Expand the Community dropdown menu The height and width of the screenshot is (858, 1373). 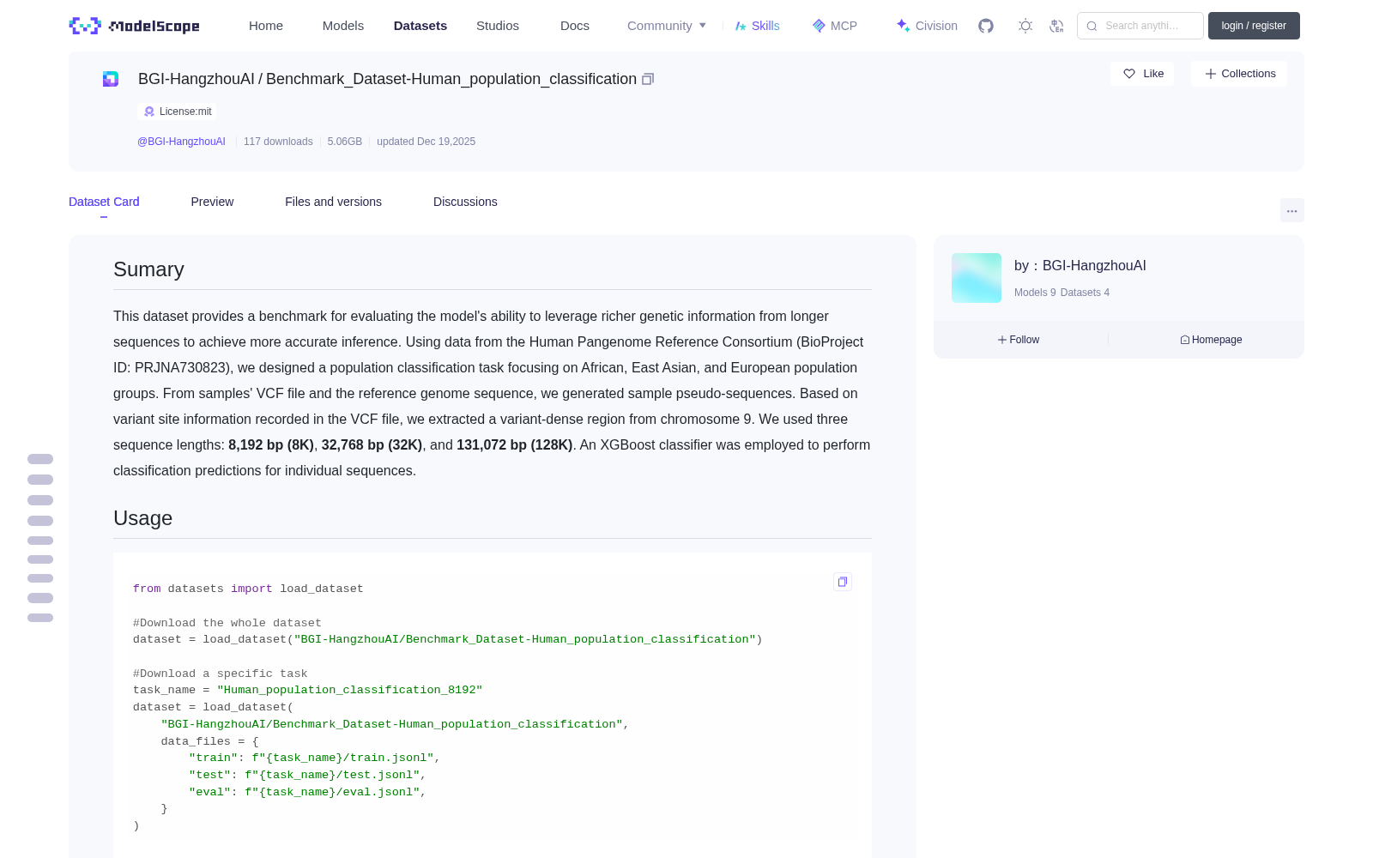pyautogui.click(x=667, y=26)
